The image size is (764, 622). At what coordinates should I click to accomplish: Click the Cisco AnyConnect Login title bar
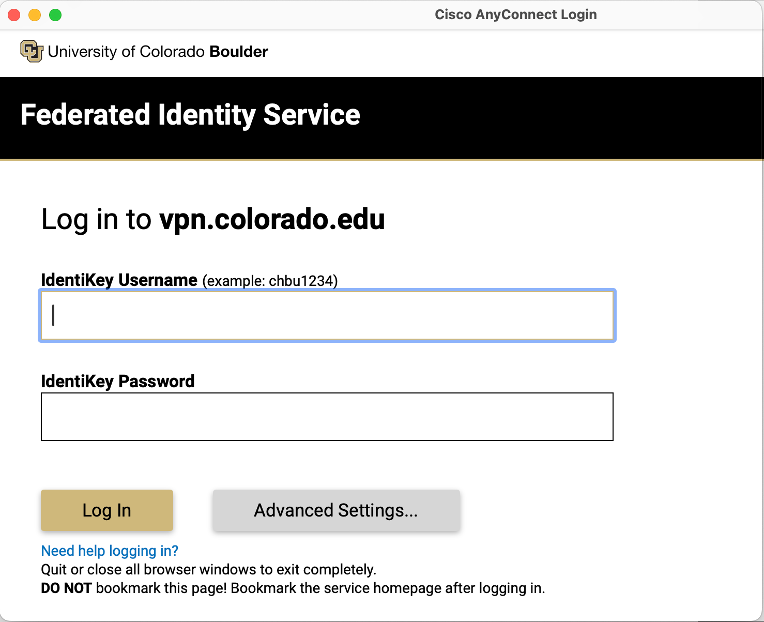[516, 14]
